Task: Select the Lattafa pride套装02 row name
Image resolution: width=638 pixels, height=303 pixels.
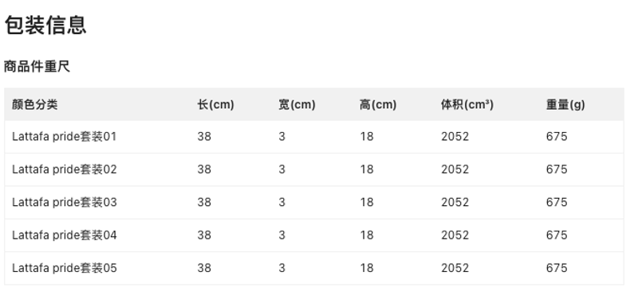Action: 65,169
